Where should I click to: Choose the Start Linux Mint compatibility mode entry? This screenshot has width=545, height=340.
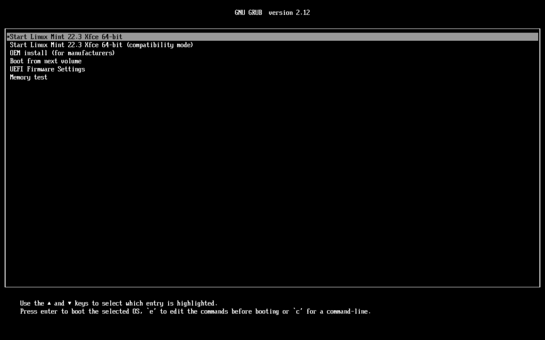click(101, 45)
